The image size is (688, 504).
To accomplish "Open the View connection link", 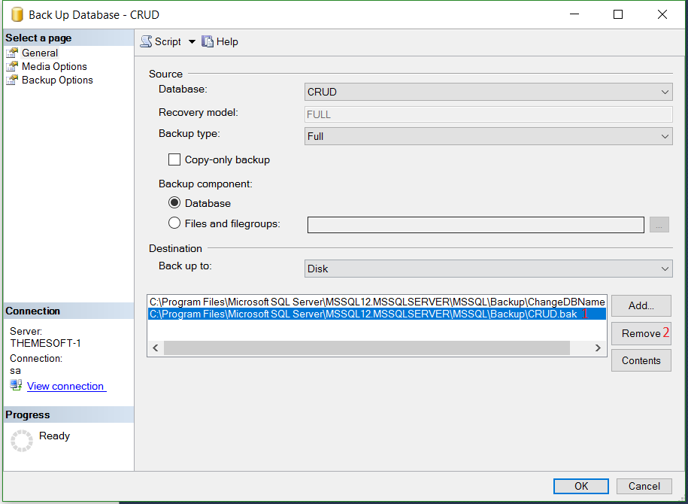I will coord(66,387).
